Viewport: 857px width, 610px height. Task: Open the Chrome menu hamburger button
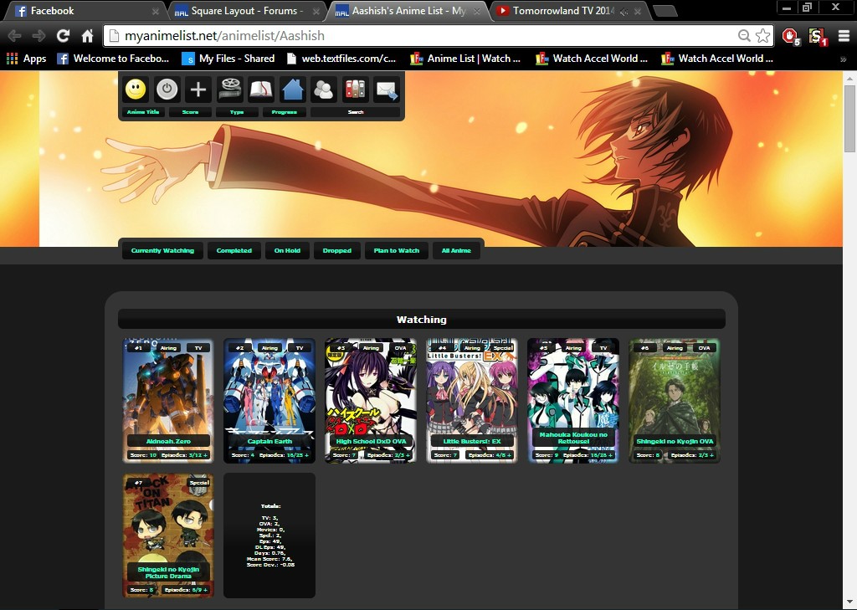(x=842, y=36)
